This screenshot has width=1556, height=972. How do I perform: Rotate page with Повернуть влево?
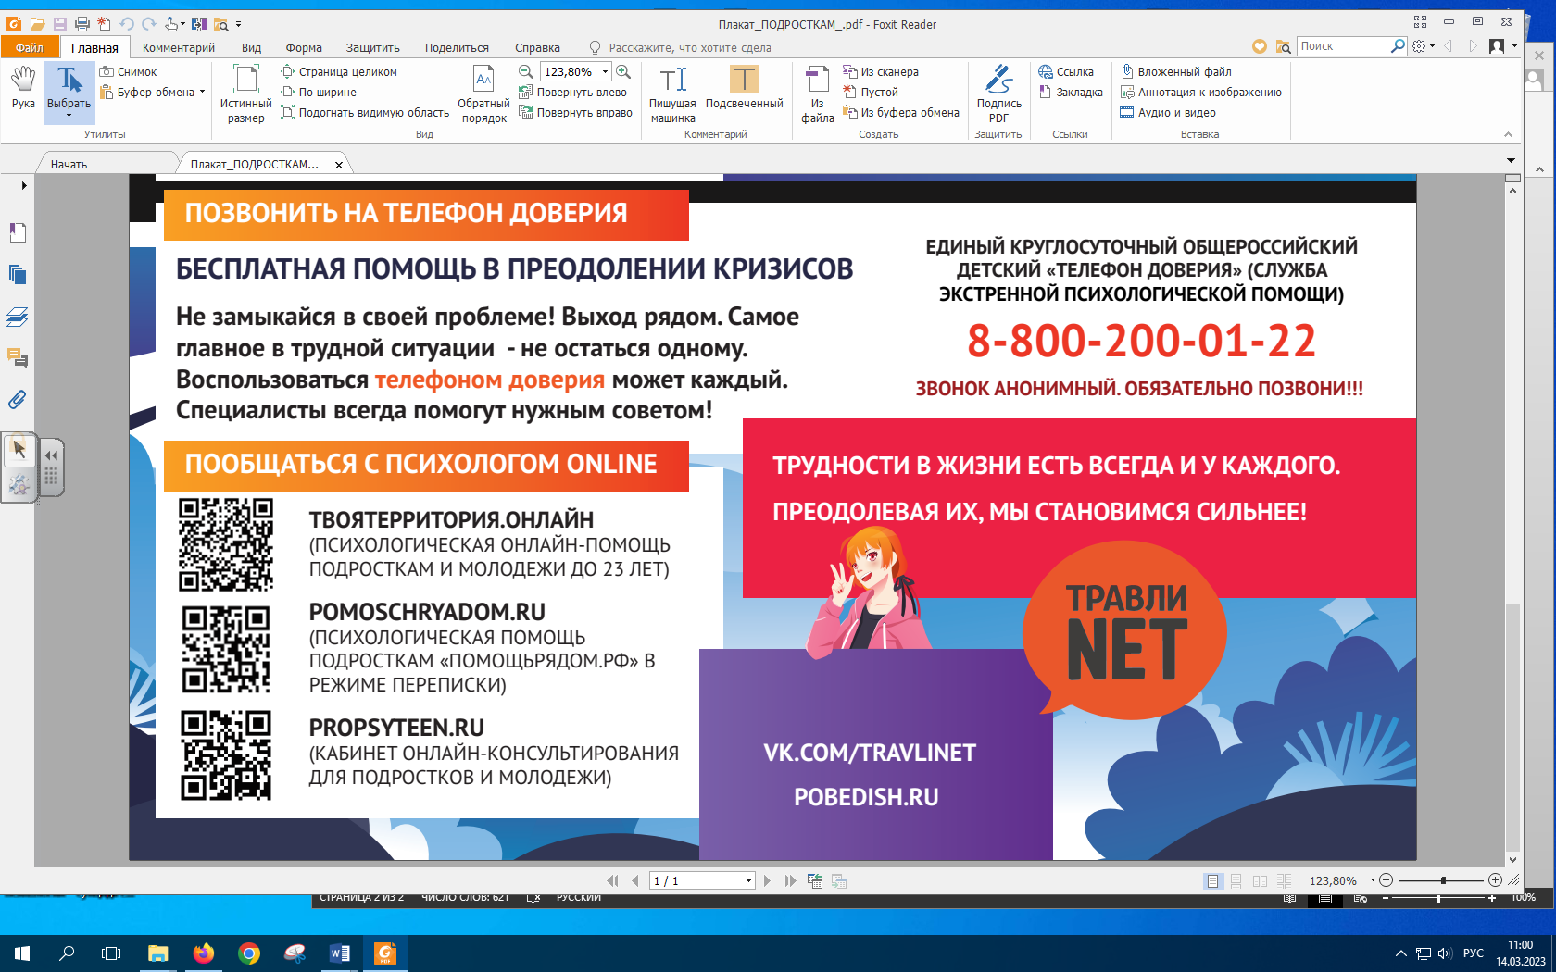click(573, 92)
